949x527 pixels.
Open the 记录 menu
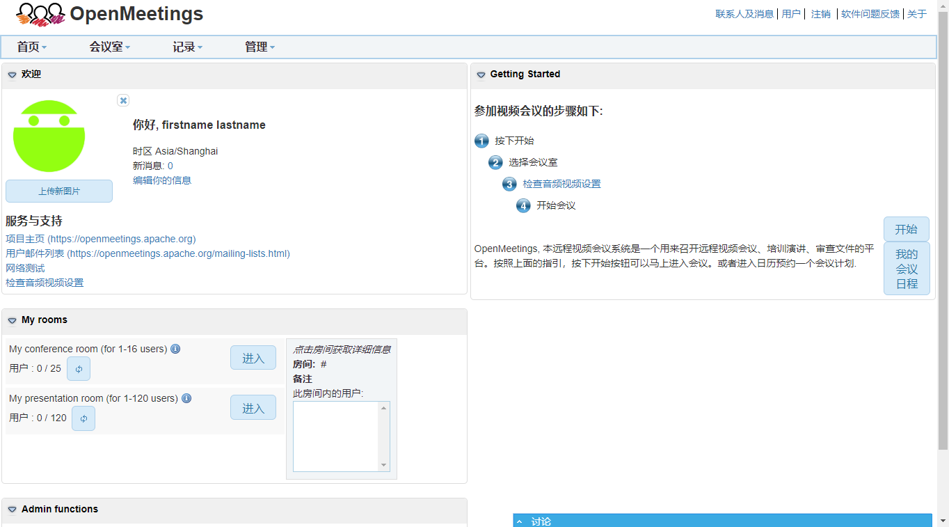click(188, 47)
